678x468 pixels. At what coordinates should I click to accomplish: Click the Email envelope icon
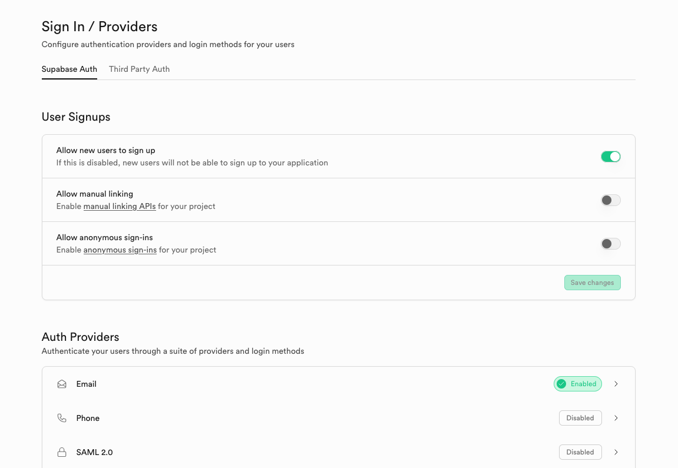[62, 384]
